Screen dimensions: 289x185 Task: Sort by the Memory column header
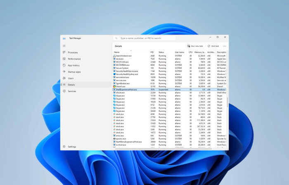click(x=200, y=52)
